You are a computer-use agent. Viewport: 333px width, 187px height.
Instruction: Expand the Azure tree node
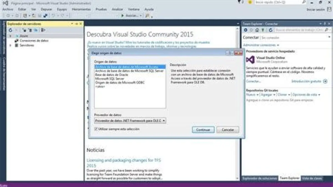[11, 36]
